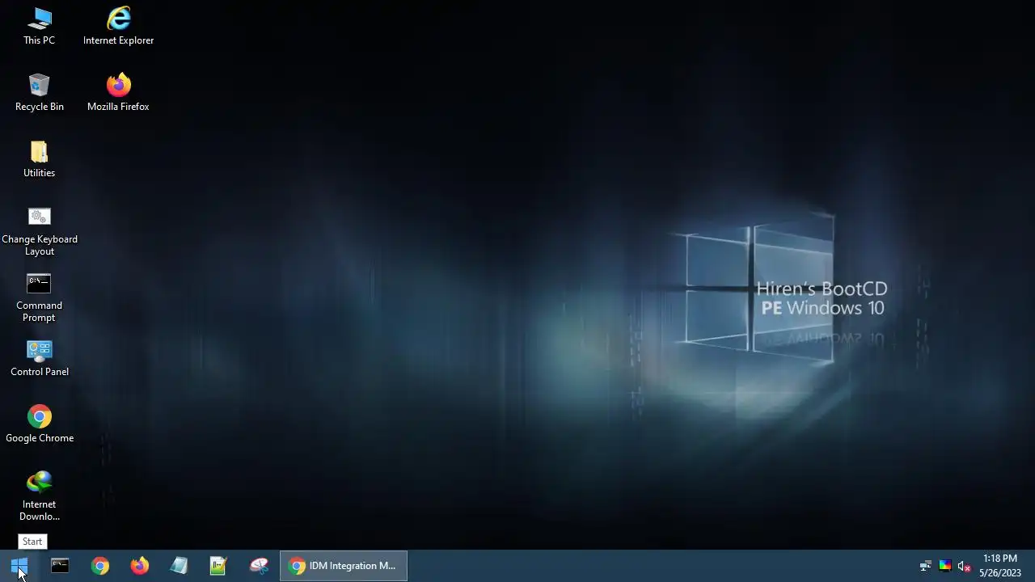Open the colorful display tray icon
1035x582 pixels.
point(944,566)
